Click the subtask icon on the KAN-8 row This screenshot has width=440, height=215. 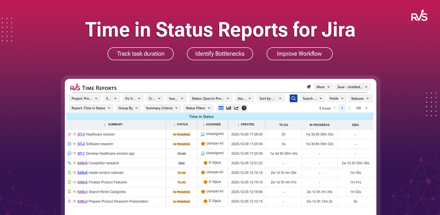(x=70, y=163)
